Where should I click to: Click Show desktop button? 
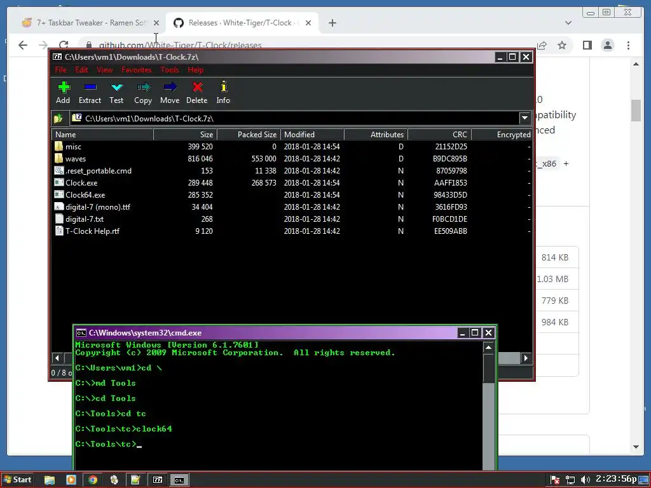click(x=644, y=480)
